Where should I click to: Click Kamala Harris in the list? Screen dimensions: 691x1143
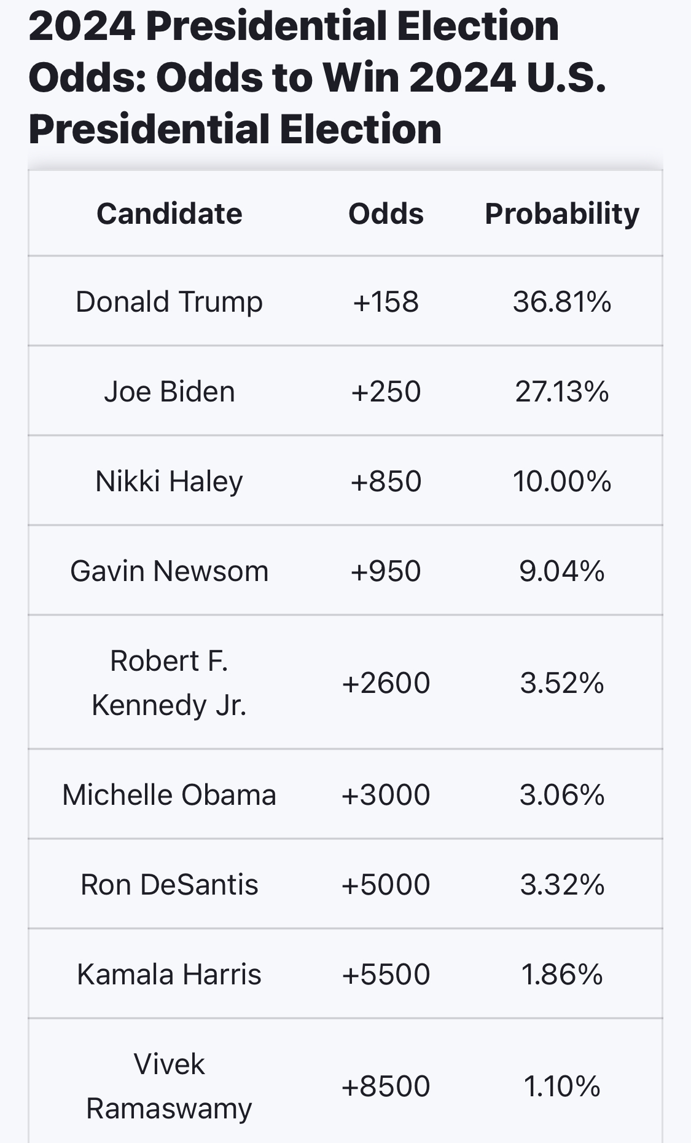pyautogui.click(x=170, y=975)
